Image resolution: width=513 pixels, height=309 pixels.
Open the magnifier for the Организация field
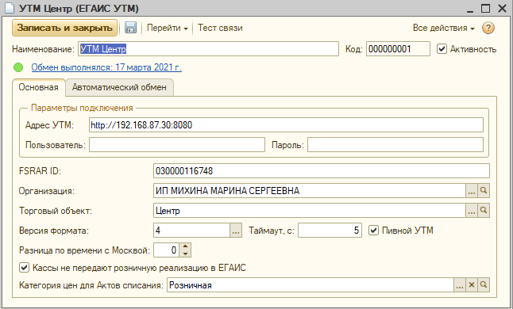coord(484,191)
